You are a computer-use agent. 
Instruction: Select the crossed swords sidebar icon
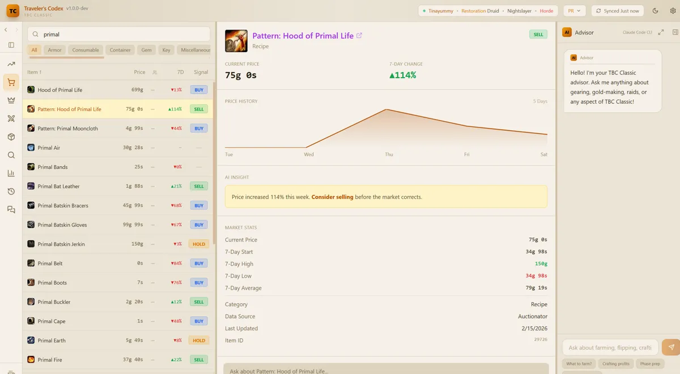click(x=11, y=118)
